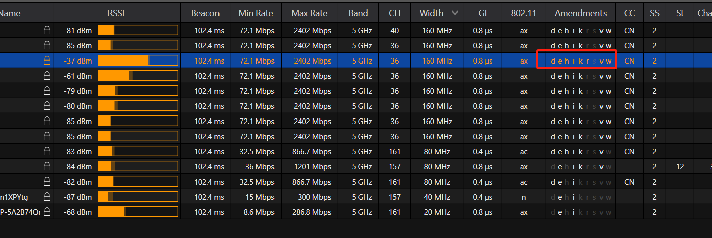
Task: Click the signal strength bar for -37 dBm
Action: 138,61
